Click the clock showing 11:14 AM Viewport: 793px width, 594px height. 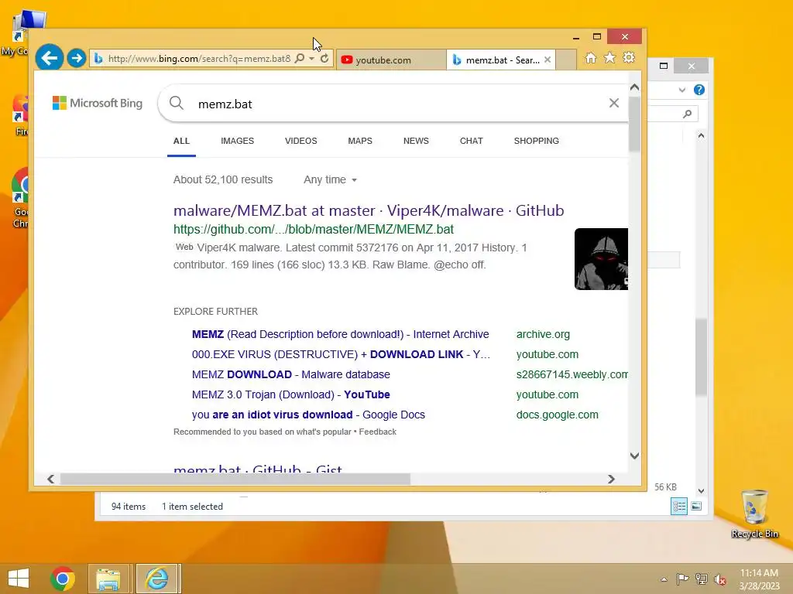759,573
